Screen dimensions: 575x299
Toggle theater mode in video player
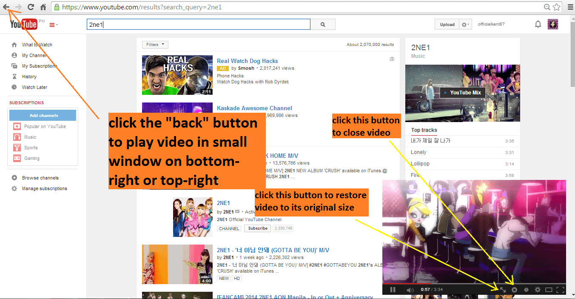(x=549, y=290)
